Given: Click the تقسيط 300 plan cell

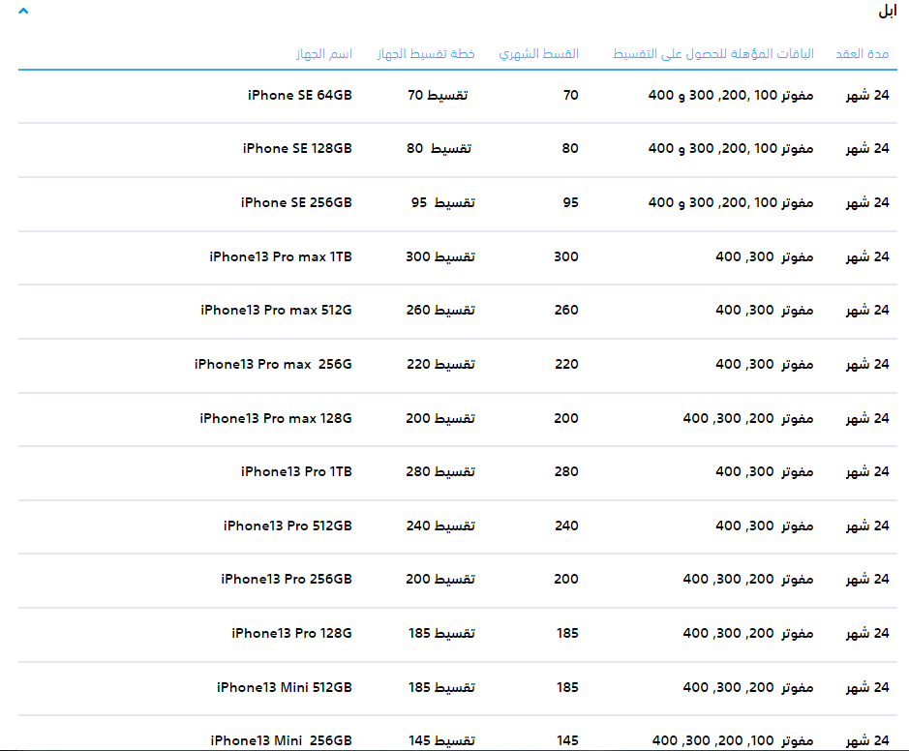Looking at the screenshot, I should coord(440,256).
